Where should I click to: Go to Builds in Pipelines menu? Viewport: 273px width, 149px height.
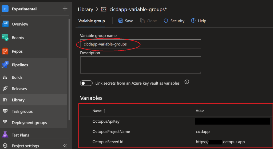pyautogui.click(x=17, y=77)
